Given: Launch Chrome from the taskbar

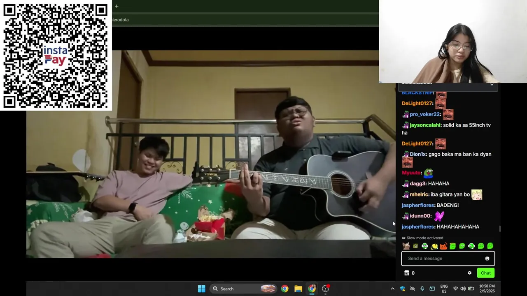Looking at the screenshot, I should click(284, 289).
